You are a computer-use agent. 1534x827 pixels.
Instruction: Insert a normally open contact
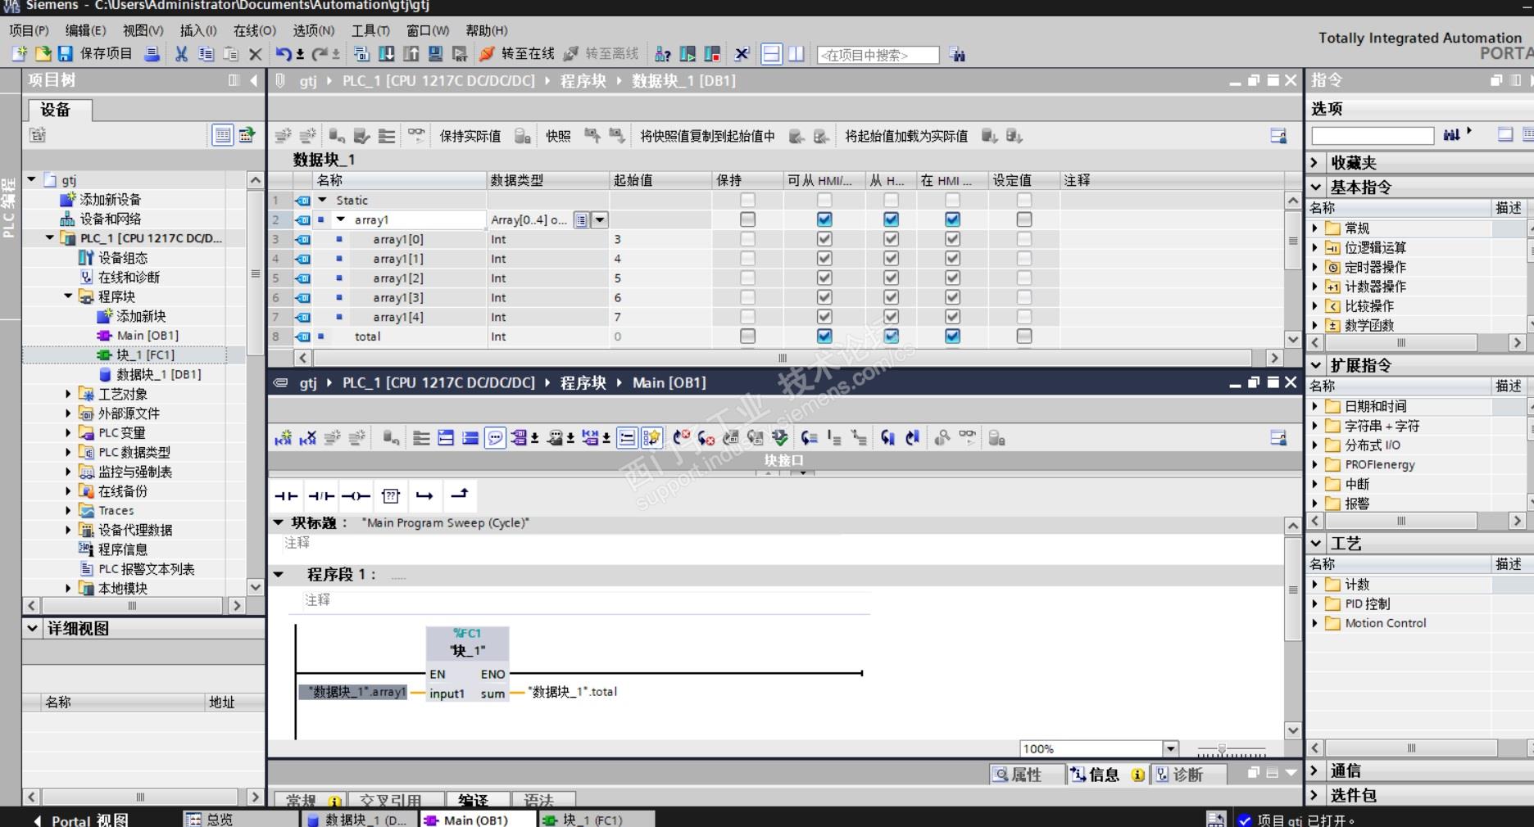point(286,495)
